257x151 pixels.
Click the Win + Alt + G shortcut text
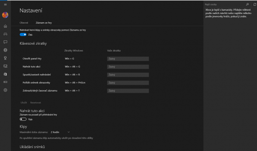click(x=72, y=67)
